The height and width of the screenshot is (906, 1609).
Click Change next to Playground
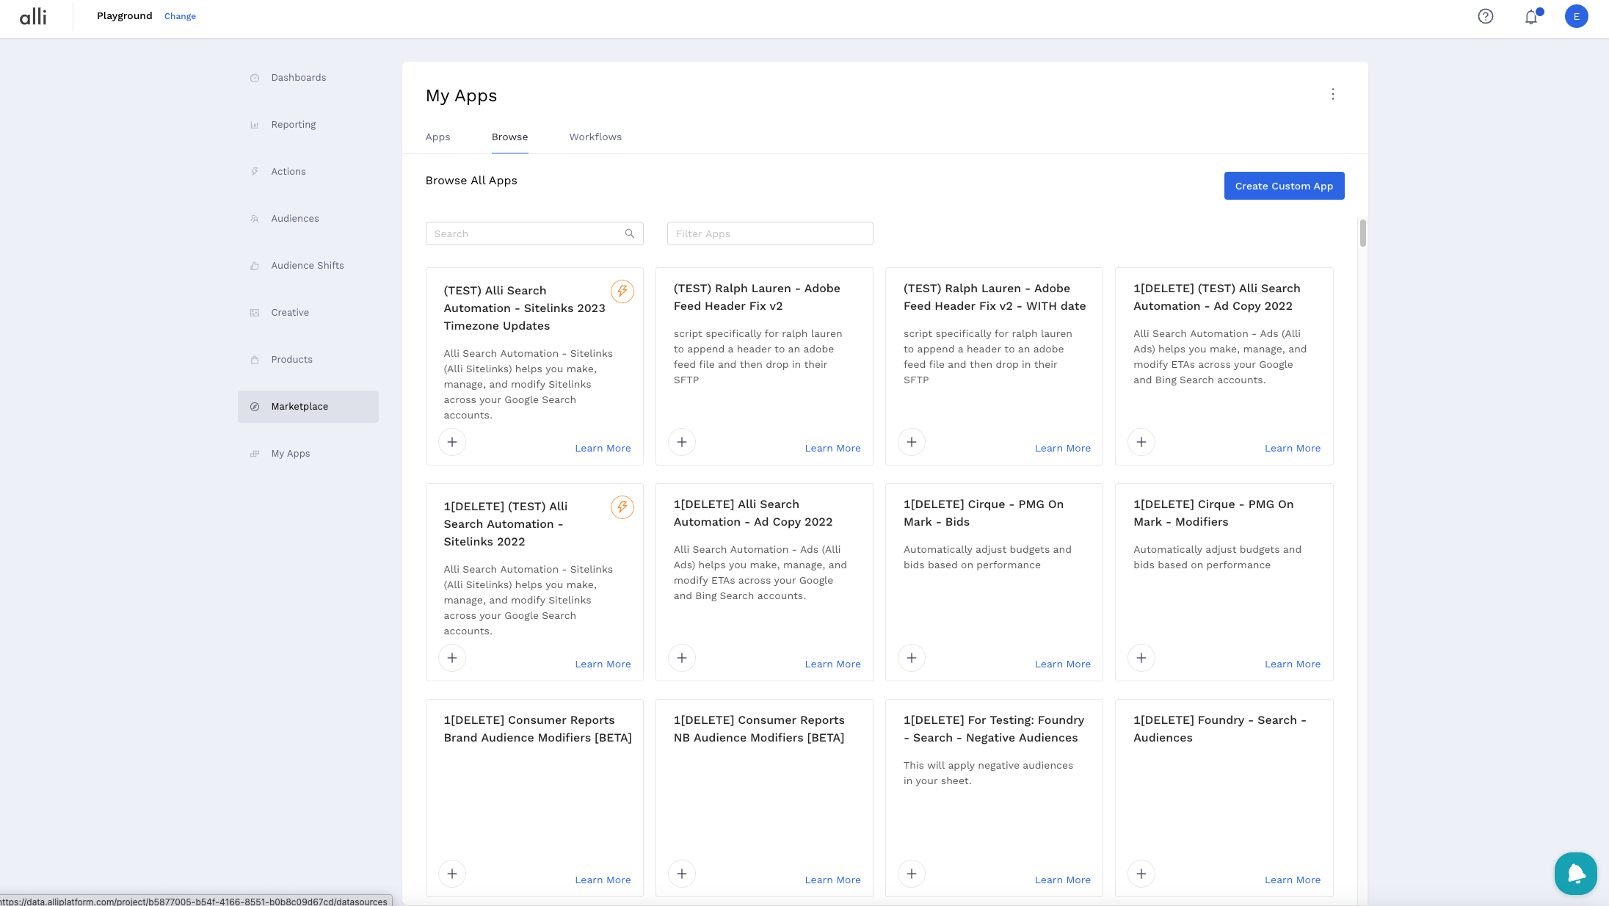(180, 16)
